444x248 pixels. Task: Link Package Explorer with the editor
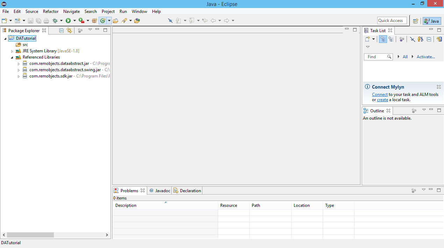69,30
